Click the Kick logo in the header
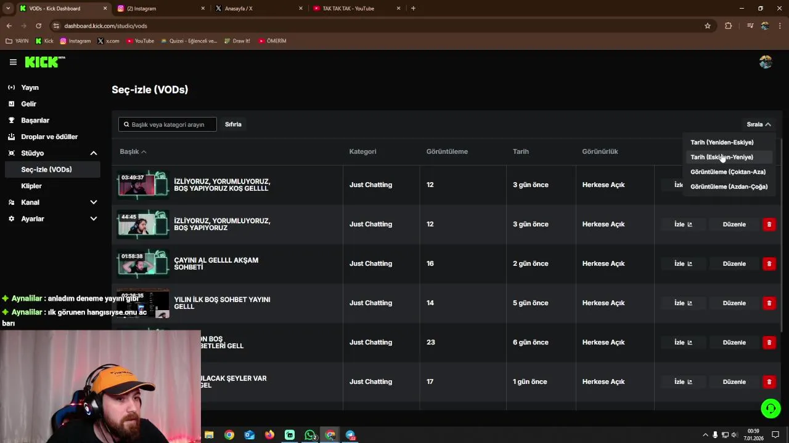 (44, 62)
